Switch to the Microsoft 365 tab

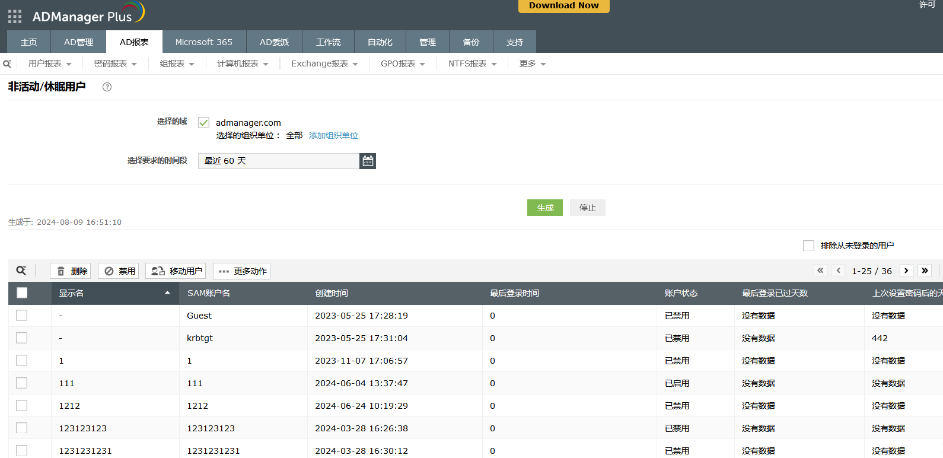[x=203, y=42]
